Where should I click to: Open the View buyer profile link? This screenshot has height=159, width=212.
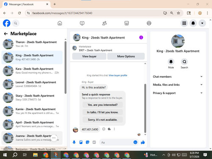pos(118,75)
